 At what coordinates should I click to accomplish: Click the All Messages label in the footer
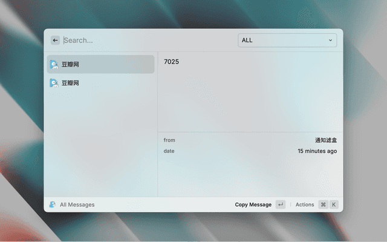click(x=77, y=204)
